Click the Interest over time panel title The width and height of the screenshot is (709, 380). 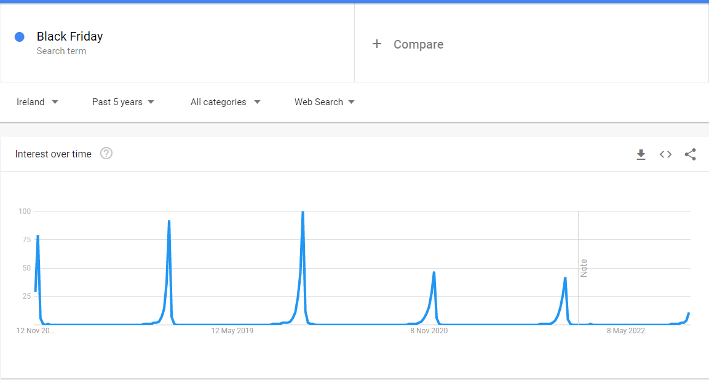[x=53, y=154]
